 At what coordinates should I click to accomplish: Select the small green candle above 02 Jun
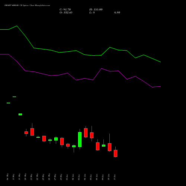[74, 146]
